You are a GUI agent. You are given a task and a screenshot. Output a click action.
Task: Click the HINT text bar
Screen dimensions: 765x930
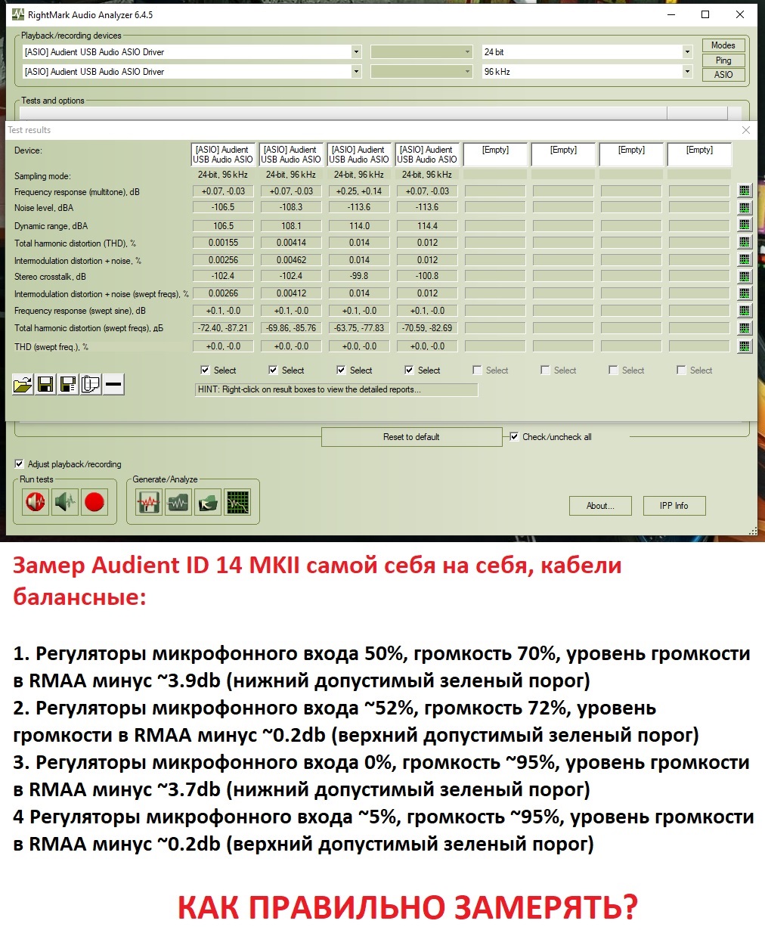336,389
